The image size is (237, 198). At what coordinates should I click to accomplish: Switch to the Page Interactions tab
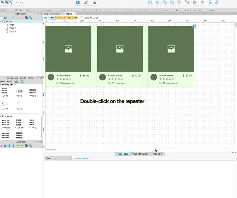point(140,154)
